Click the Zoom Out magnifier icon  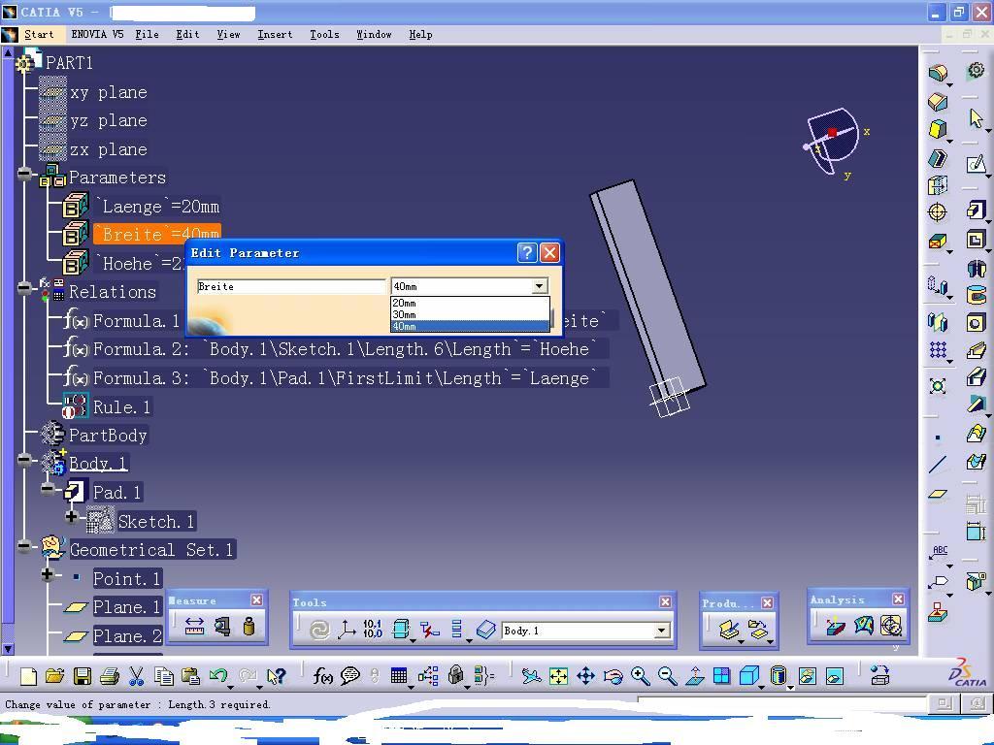[667, 676]
